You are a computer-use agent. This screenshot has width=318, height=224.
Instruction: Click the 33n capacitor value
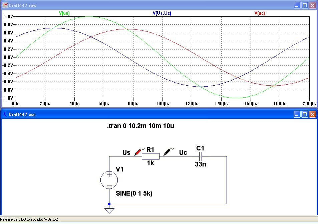(x=200, y=164)
